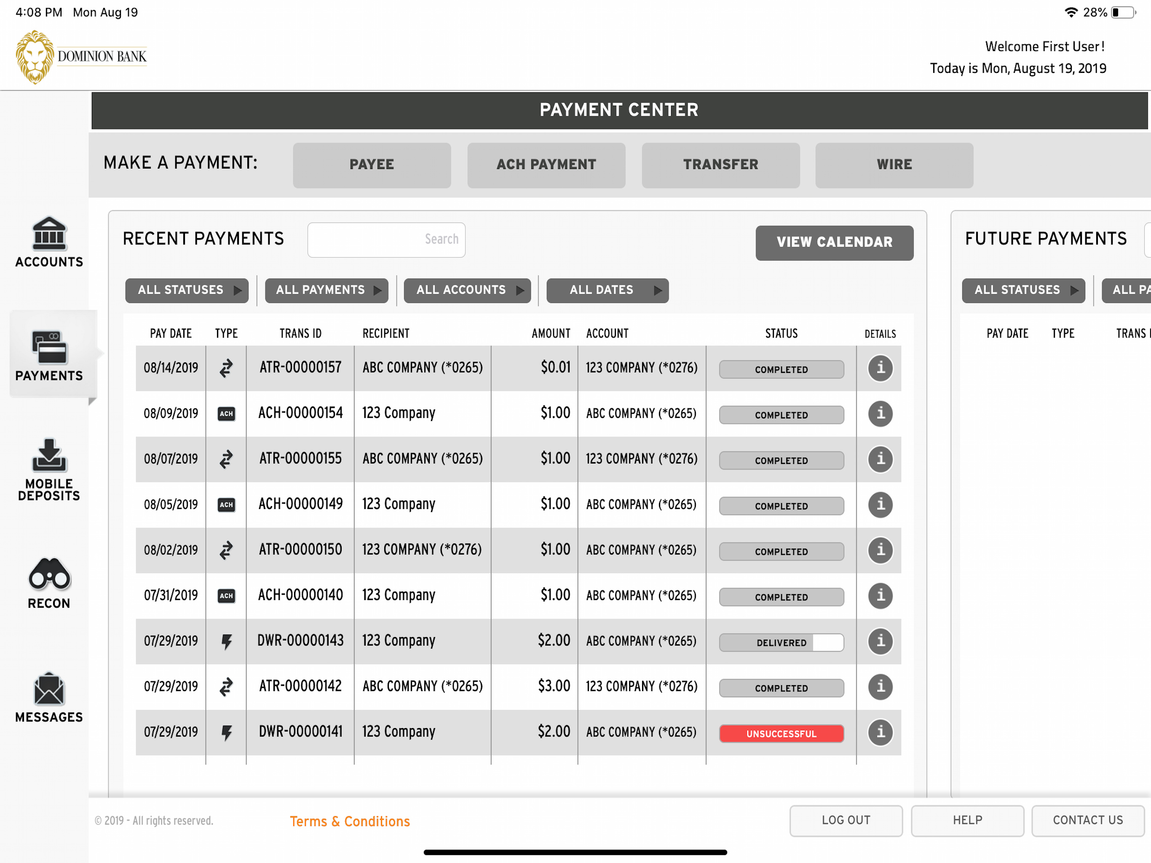
Task: Select the 08/05/2019 pay date cell
Action: (x=171, y=504)
